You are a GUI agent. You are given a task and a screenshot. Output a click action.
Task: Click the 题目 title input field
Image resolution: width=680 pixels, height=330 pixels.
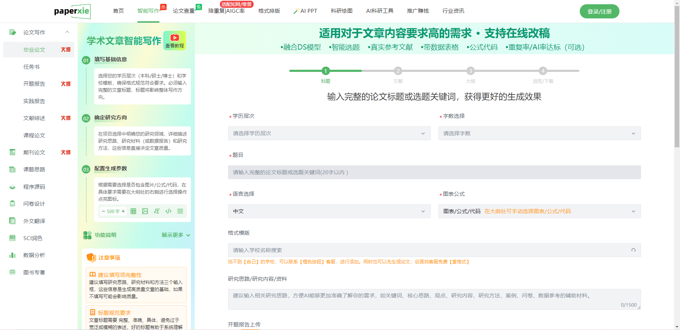pos(434,172)
